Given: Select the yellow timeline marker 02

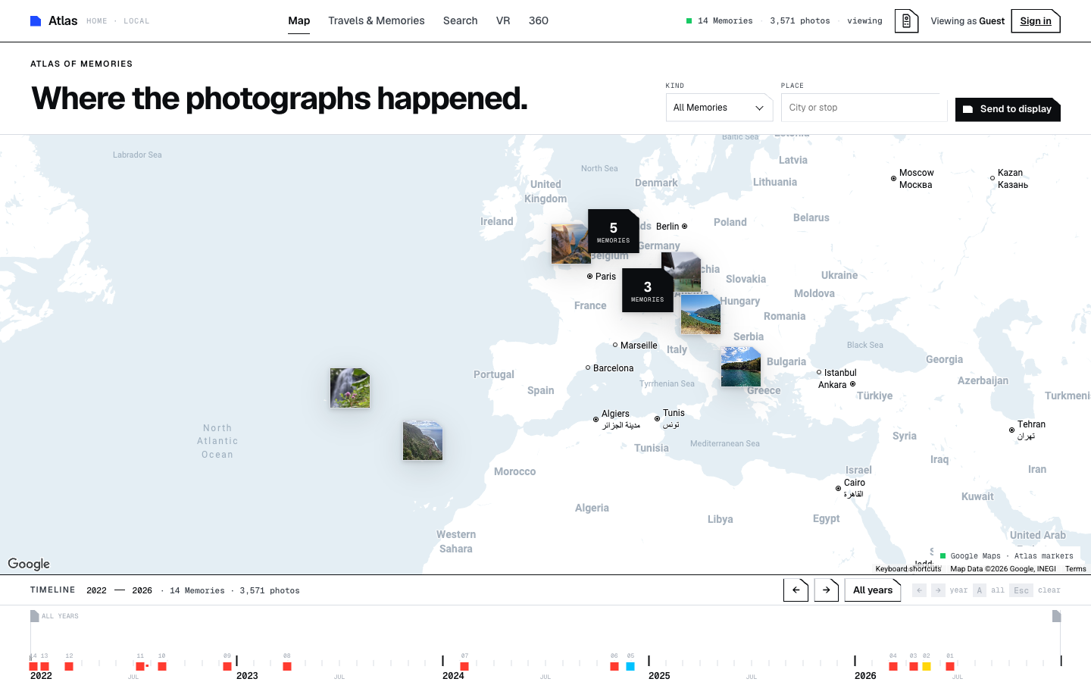Looking at the screenshot, I should tap(927, 666).
